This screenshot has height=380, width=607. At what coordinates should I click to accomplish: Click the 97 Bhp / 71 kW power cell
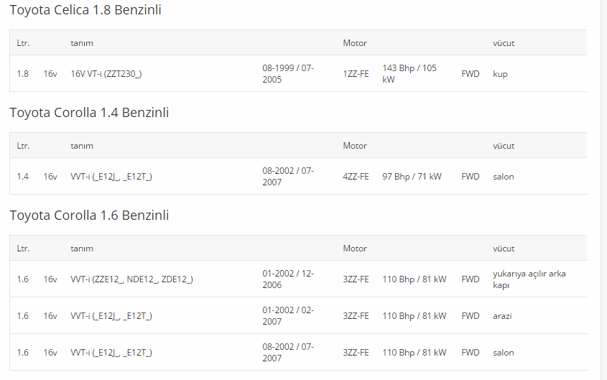click(412, 177)
